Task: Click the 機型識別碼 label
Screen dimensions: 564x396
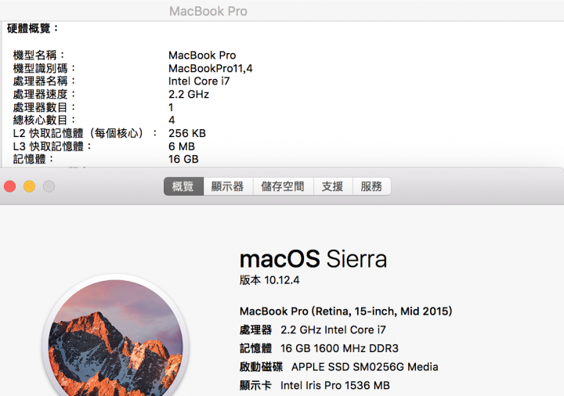Action: 44,68
